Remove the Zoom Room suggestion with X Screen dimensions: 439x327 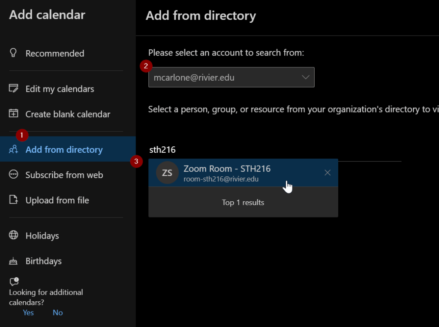point(328,173)
